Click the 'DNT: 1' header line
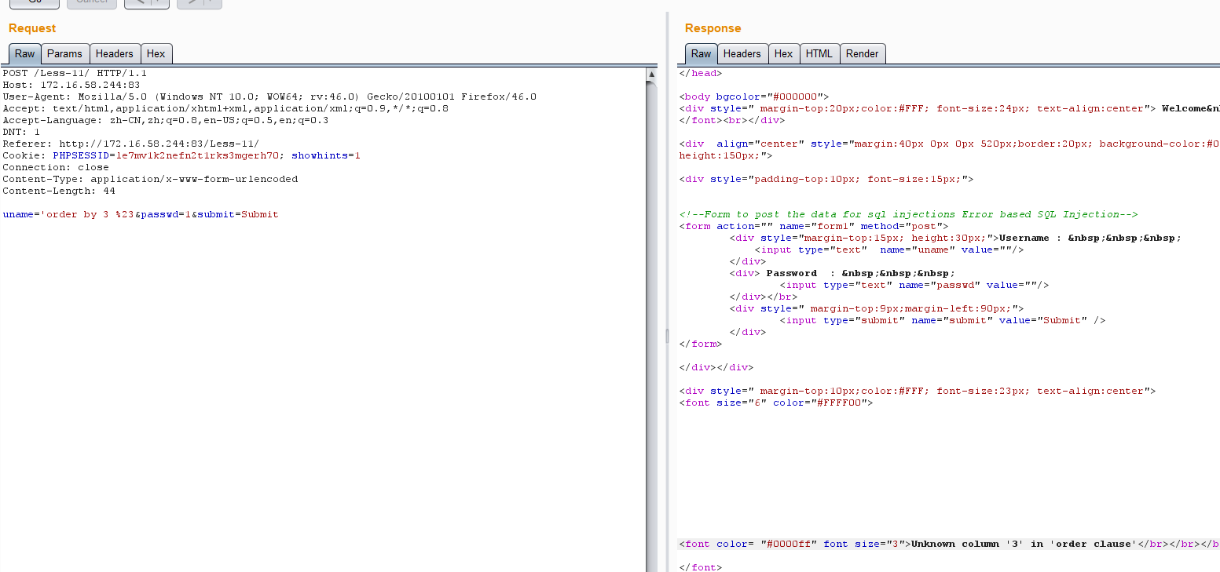Viewport: 1220px width, 572px height. pos(21,132)
